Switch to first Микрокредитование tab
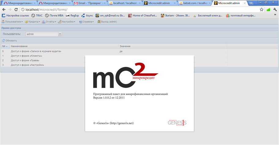 [x=20, y=3]
